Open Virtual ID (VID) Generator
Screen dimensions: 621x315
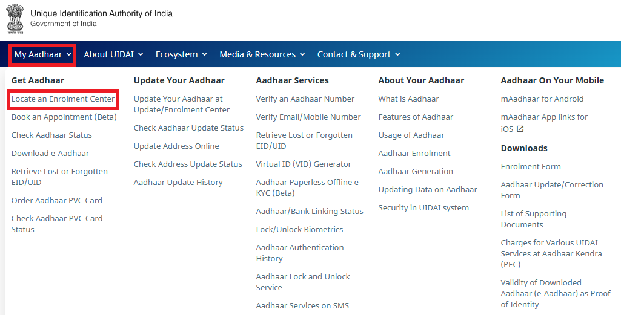pos(304,164)
